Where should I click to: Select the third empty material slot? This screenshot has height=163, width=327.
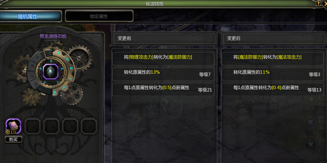(52, 126)
